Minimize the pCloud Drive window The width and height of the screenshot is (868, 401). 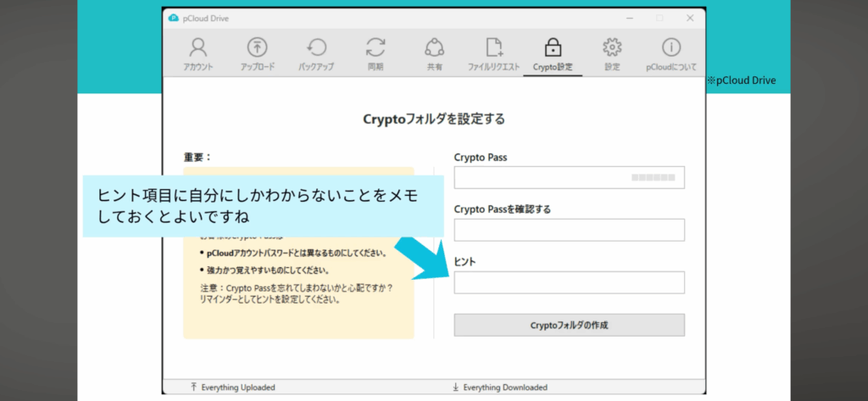coord(630,19)
